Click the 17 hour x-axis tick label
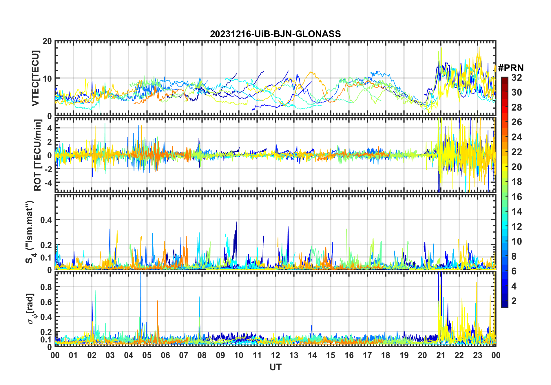This screenshot has width=551, height=385. [x=367, y=355]
